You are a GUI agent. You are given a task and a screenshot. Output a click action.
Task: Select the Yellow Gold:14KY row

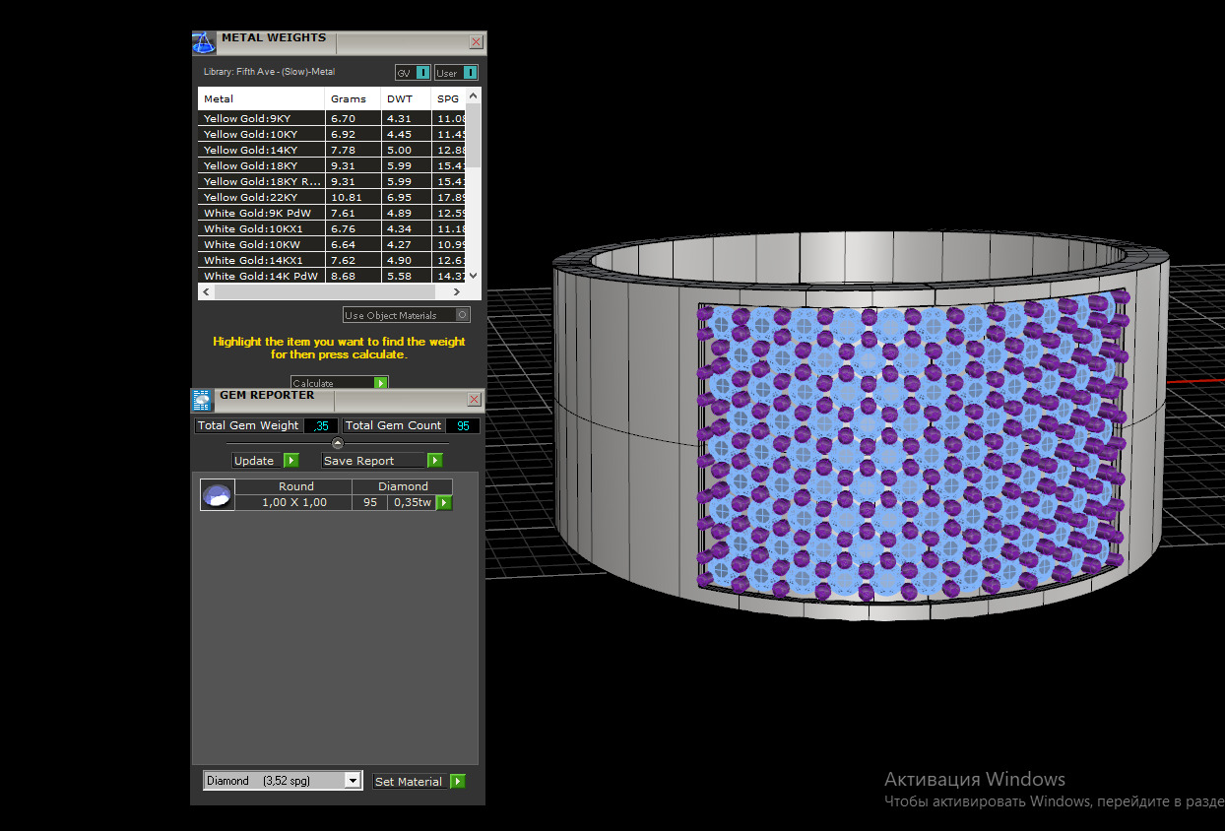click(333, 150)
